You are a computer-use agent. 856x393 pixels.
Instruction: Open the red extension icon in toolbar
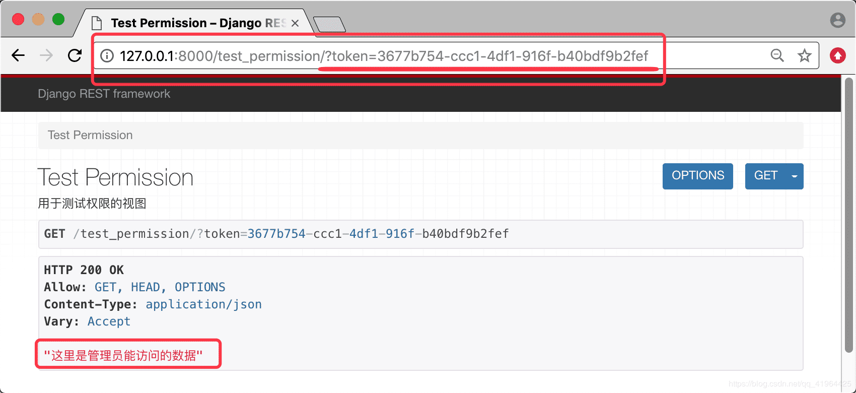tap(838, 55)
